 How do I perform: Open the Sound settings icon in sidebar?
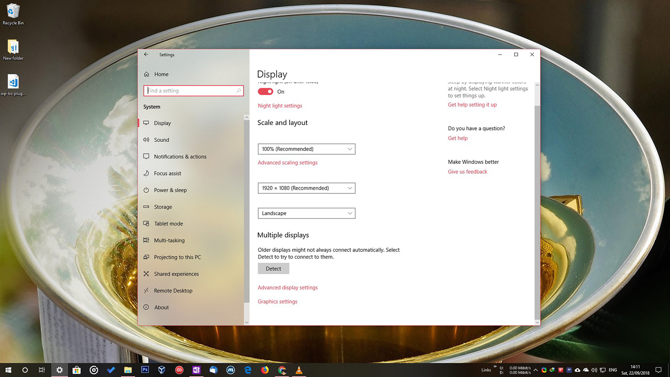pos(147,140)
